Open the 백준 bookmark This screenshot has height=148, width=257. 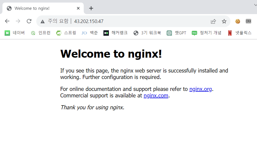pos(90,33)
